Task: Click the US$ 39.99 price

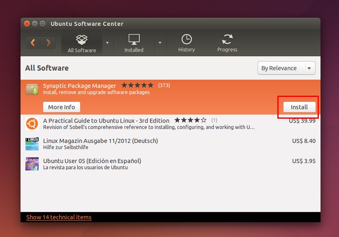Action: tap(302, 121)
